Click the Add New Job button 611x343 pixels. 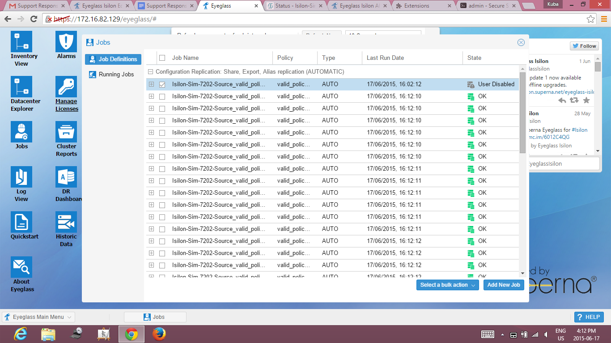(504, 285)
